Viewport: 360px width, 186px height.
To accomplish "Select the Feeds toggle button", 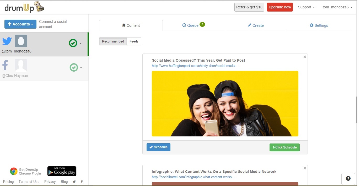I will coord(134,41).
